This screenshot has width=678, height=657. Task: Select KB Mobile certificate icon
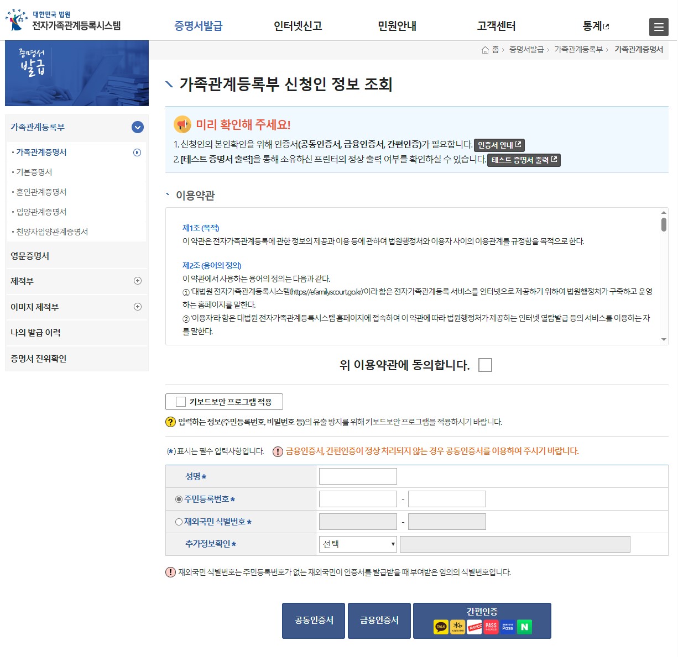(457, 626)
